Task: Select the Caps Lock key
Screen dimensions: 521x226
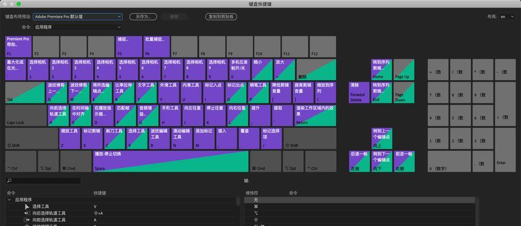Action: coord(26,116)
